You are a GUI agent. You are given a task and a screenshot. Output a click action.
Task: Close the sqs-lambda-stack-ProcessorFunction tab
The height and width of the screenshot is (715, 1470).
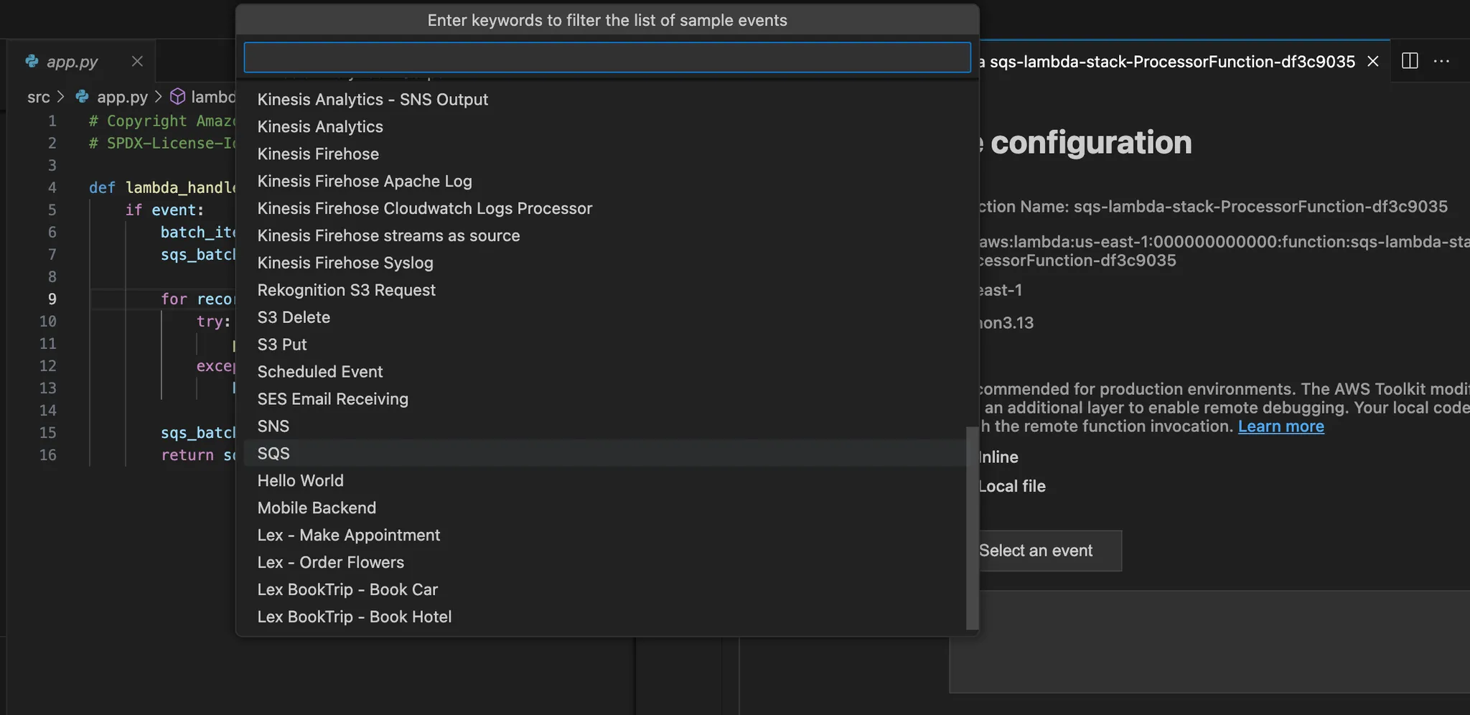tap(1372, 61)
